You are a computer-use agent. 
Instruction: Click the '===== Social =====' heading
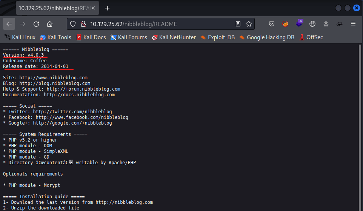coord(28,106)
